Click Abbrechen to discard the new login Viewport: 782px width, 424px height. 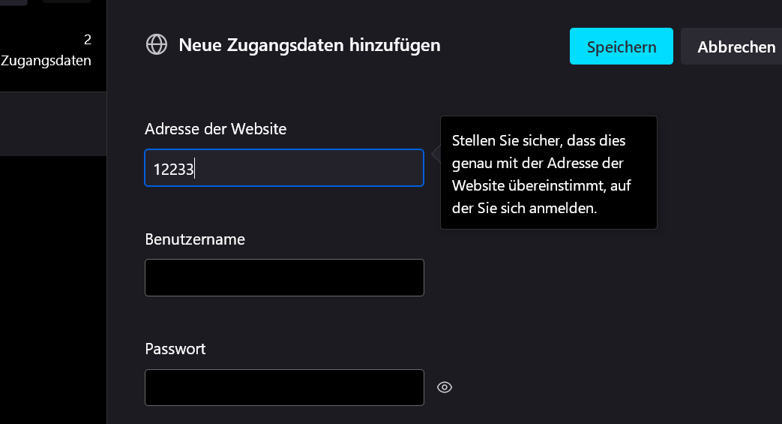735,47
